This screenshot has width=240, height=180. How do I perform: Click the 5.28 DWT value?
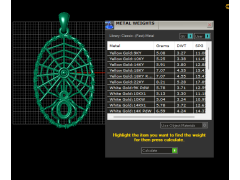(x=181, y=82)
